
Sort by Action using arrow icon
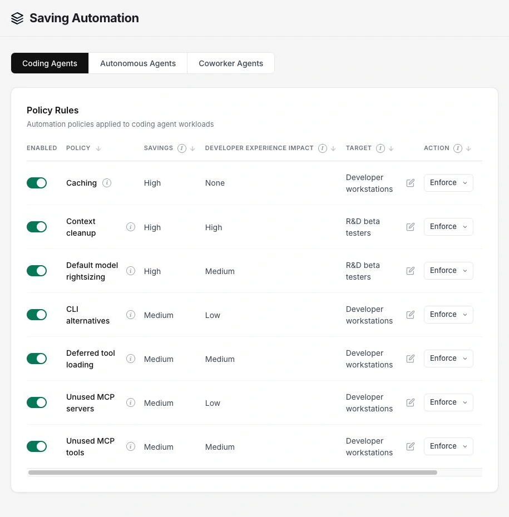point(468,148)
